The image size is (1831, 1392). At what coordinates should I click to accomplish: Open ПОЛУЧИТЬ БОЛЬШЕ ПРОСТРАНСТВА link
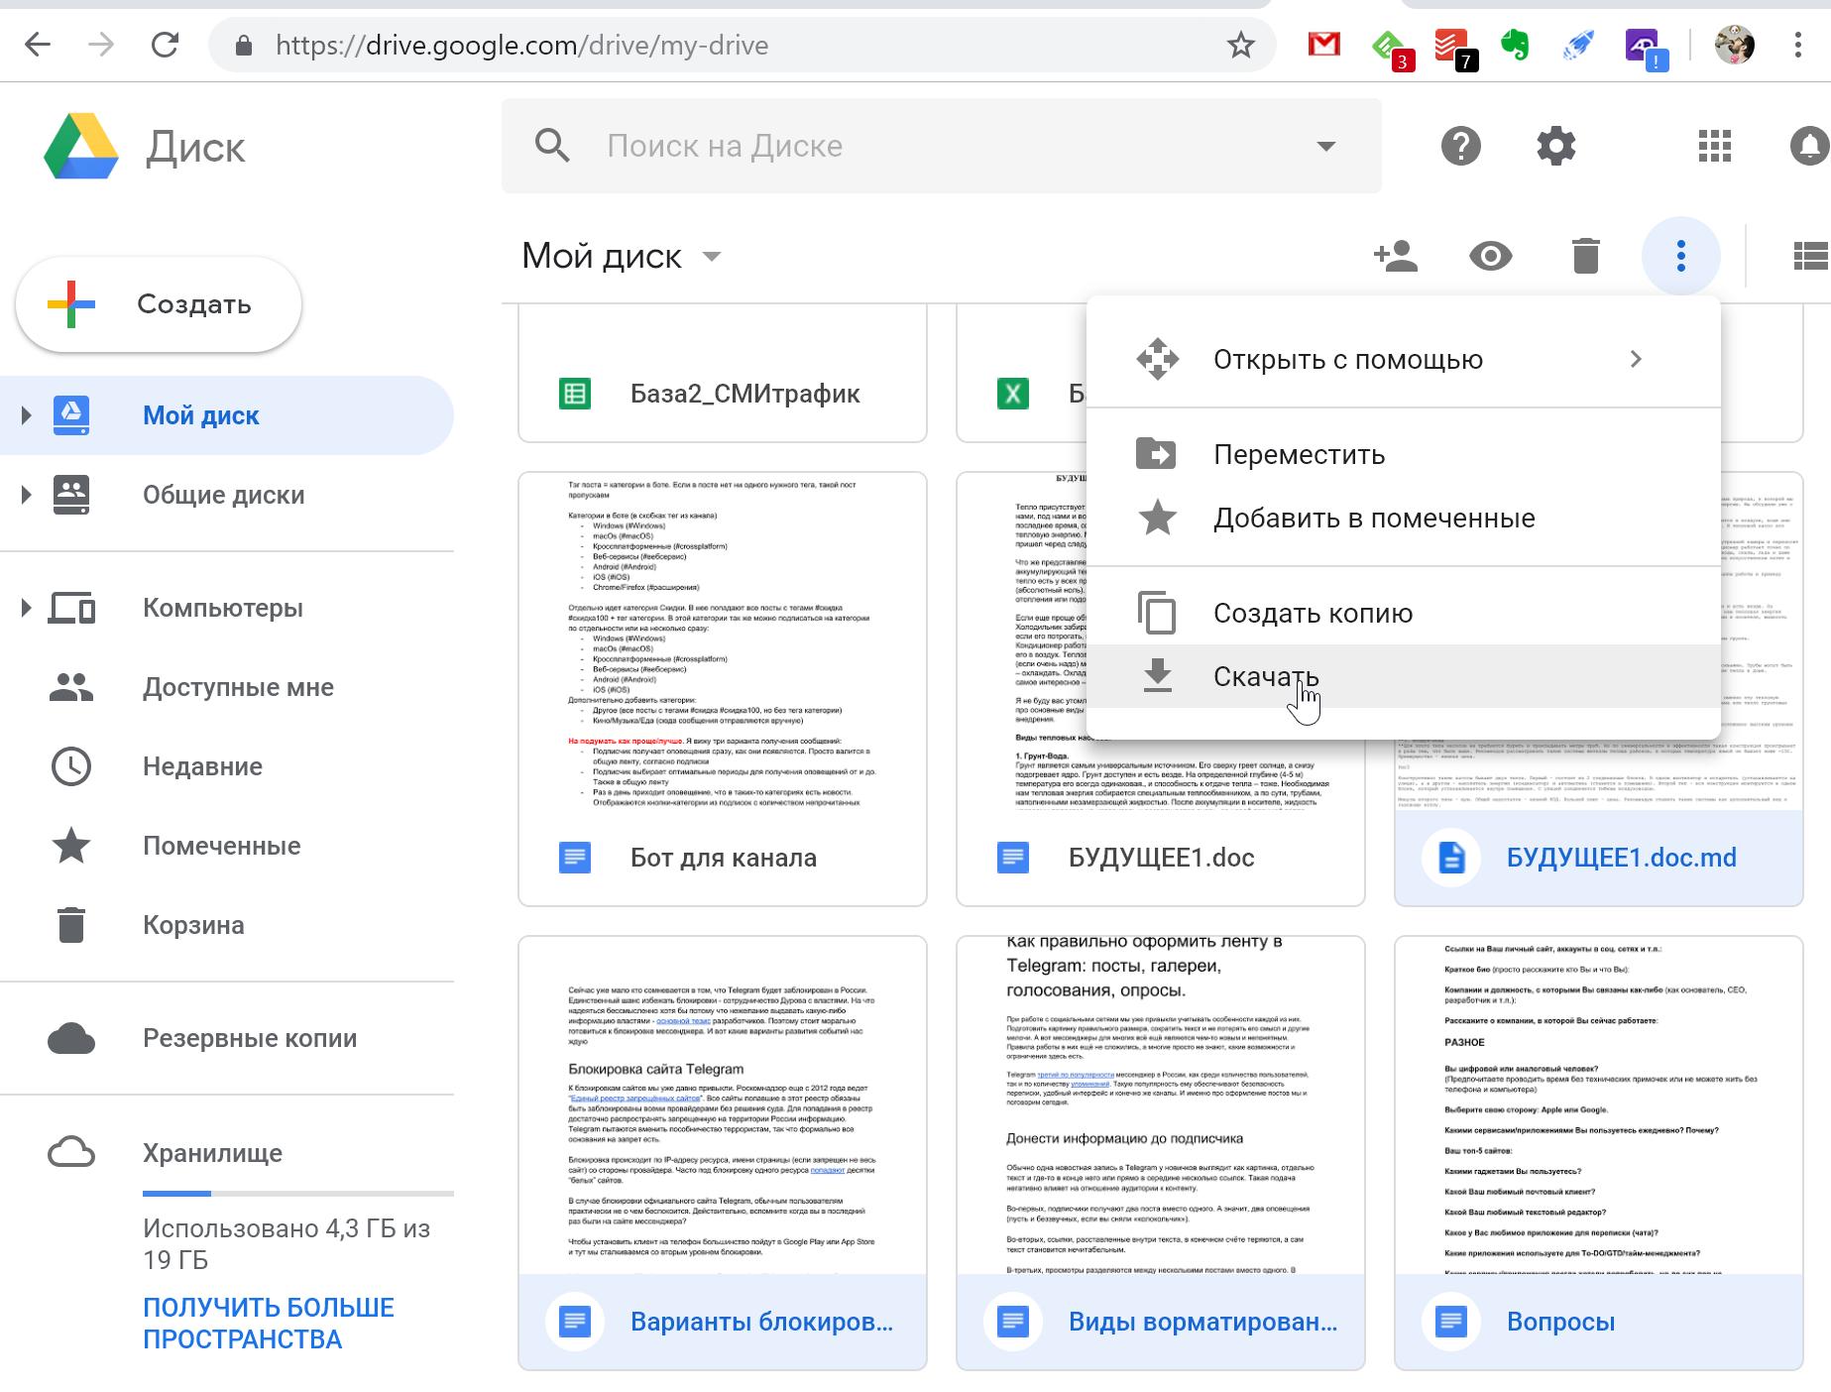[269, 1324]
